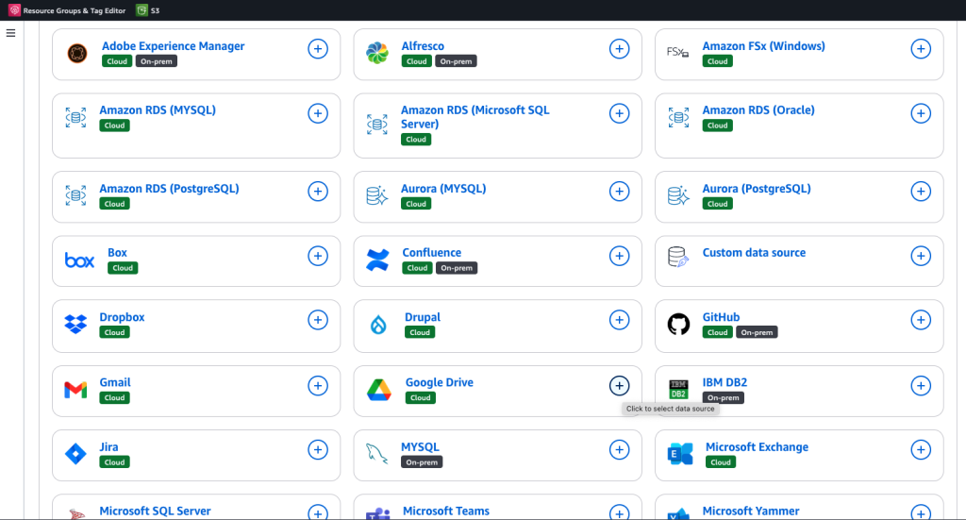Viewport: 966px width, 520px height.
Task: Open the Amazon FSx (Windows) title link
Action: tap(763, 45)
